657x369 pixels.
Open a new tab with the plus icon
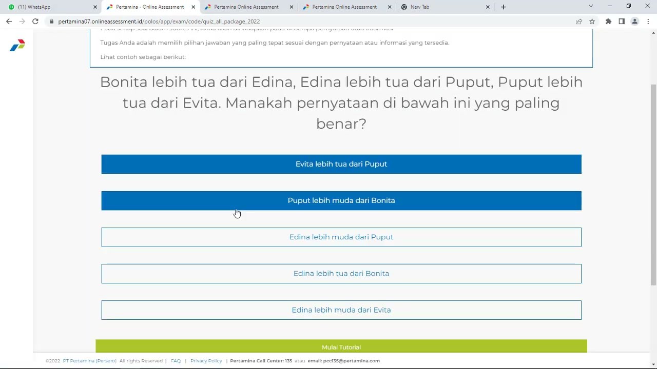(503, 7)
